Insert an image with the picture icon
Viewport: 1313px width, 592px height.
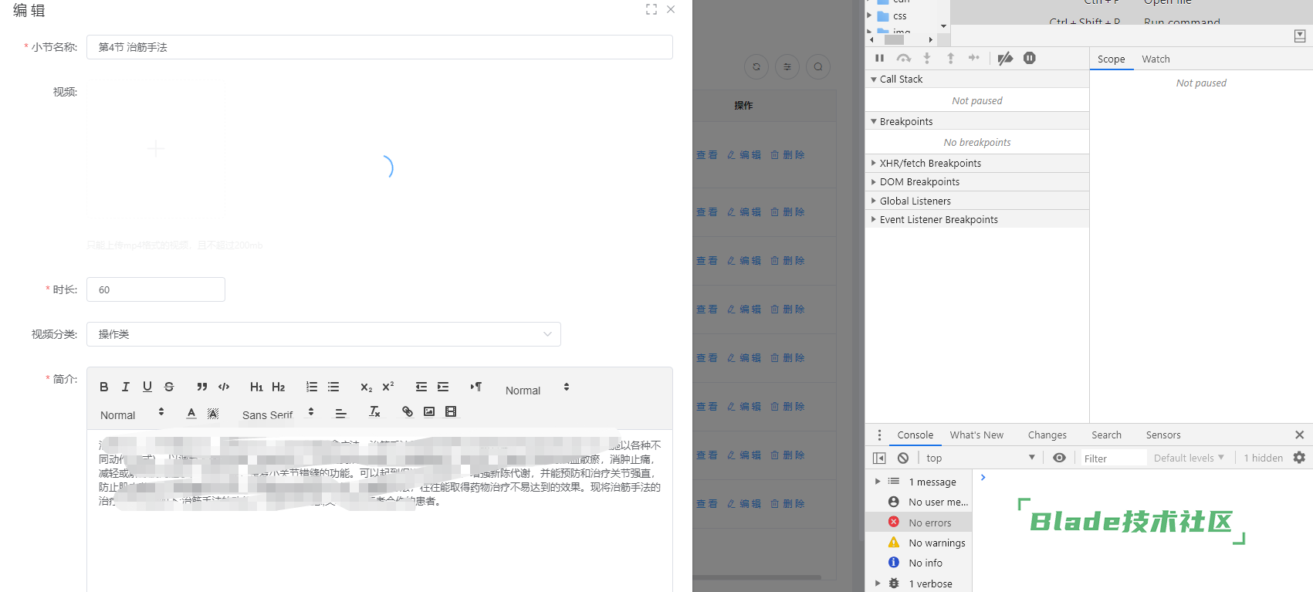point(429,411)
